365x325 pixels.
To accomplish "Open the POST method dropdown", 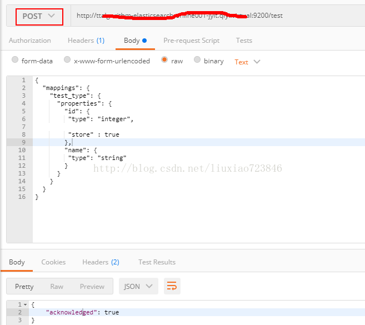I will [x=39, y=17].
